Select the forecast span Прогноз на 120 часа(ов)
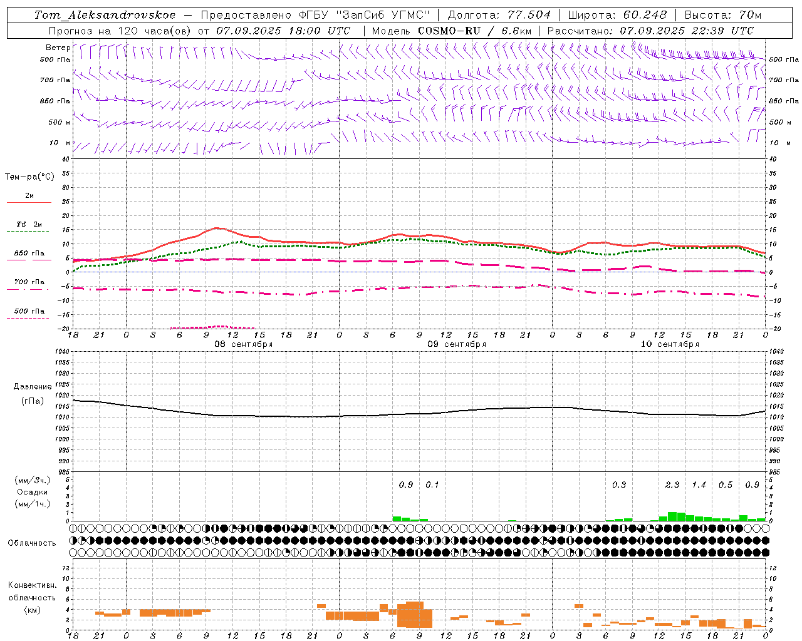The image size is (802, 641). (120, 30)
